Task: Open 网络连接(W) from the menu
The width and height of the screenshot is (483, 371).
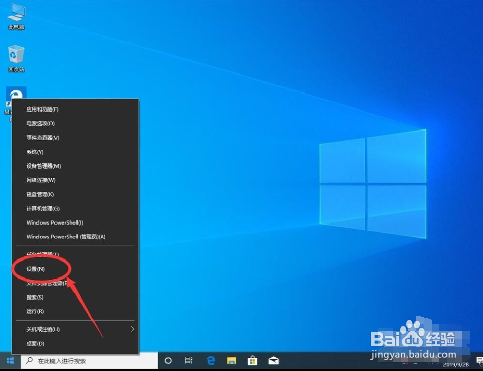Action: click(x=76, y=180)
